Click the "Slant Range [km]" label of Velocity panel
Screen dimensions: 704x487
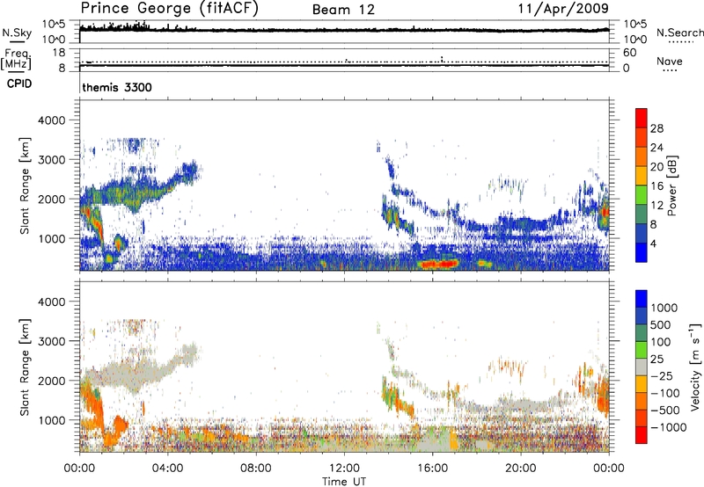(25, 367)
